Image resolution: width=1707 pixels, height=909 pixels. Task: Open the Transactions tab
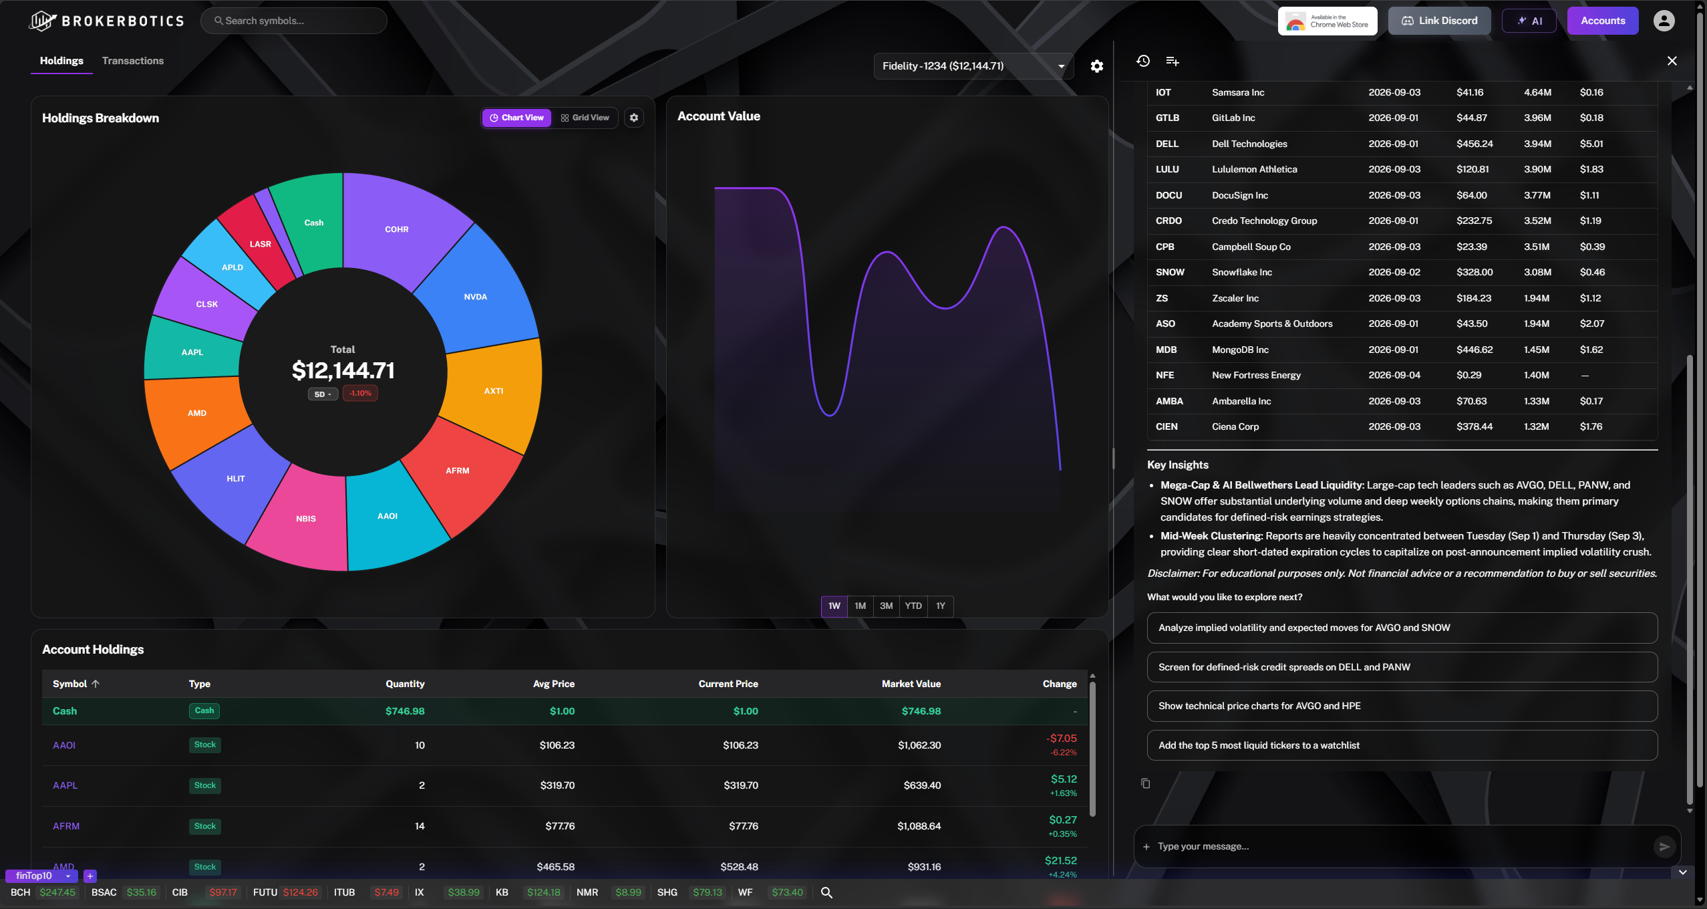pyautogui.click(x=133, y=61)
